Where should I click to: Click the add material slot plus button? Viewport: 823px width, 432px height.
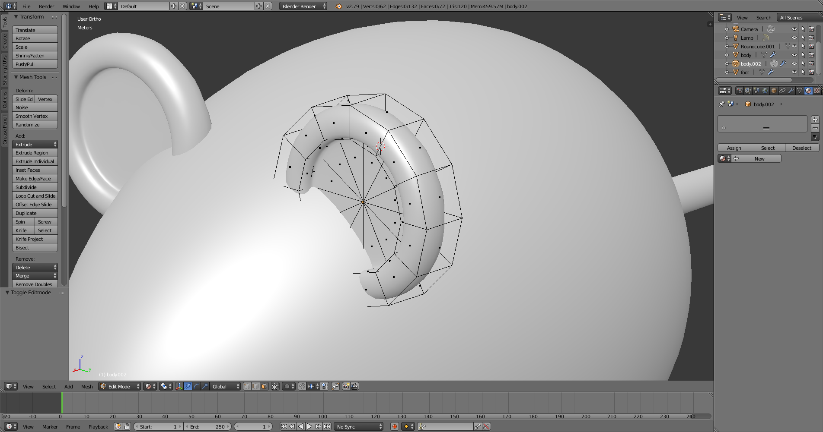coord(815,120)
